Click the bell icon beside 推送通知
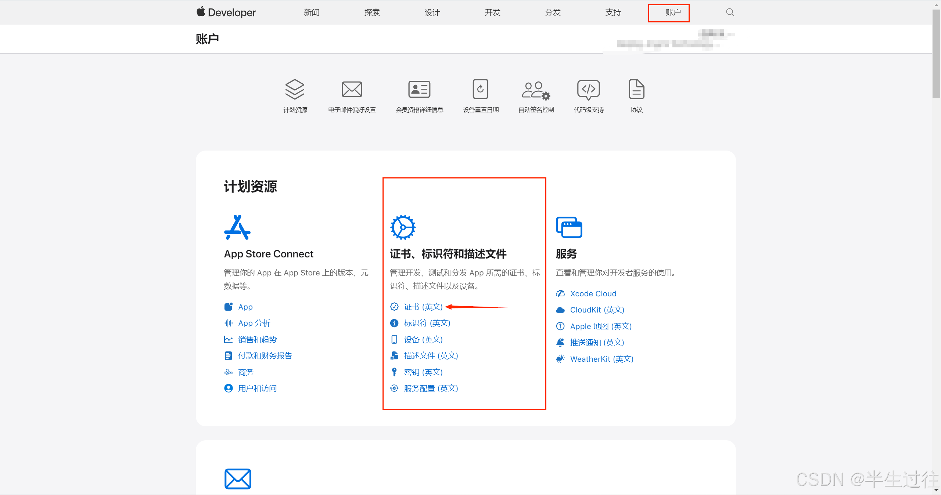 pyautogui.click(x=560, y=343)
